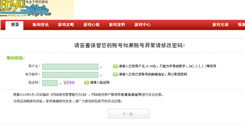Click the required asterisk next to 电子邮件 field
245x124 pixels.
tap(101, 76)
